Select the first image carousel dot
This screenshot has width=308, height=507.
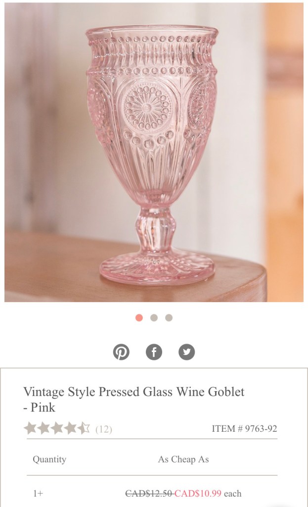click(x=139, y=318)
